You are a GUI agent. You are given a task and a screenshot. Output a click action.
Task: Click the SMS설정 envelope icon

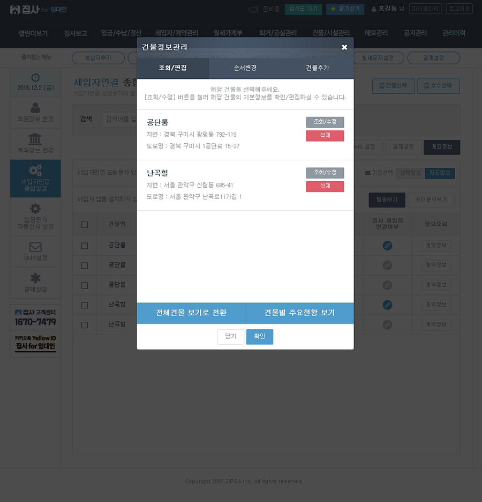[x=35, y=247]
